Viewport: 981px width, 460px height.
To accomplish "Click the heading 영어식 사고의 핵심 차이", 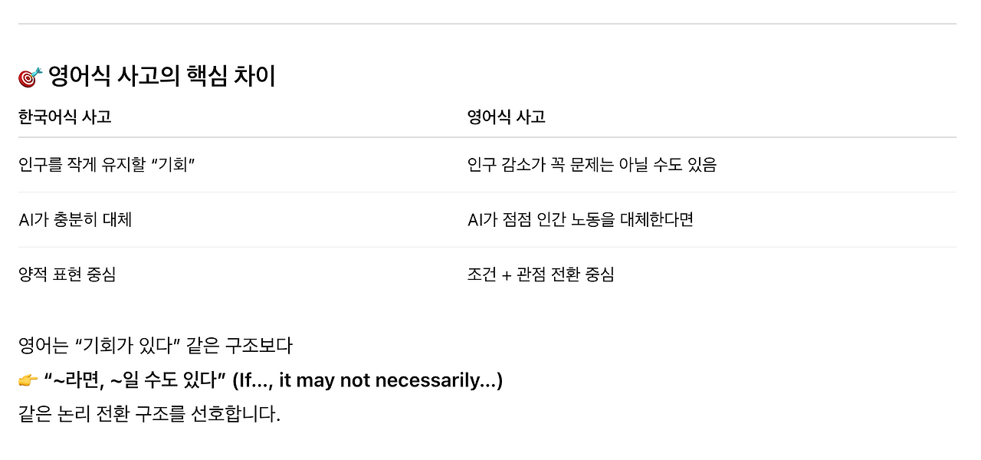I will tap(162, 77).
